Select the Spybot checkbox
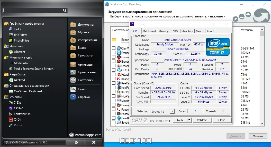The image size is (271, 147). click(x=114, y=122)
